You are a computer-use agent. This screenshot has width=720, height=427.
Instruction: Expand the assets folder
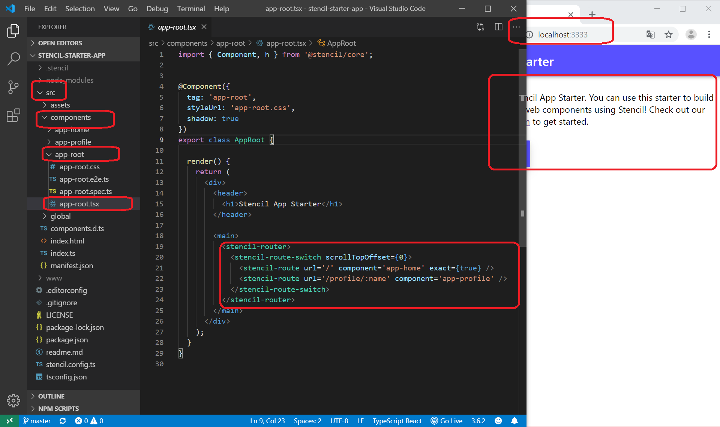point(84,105)
